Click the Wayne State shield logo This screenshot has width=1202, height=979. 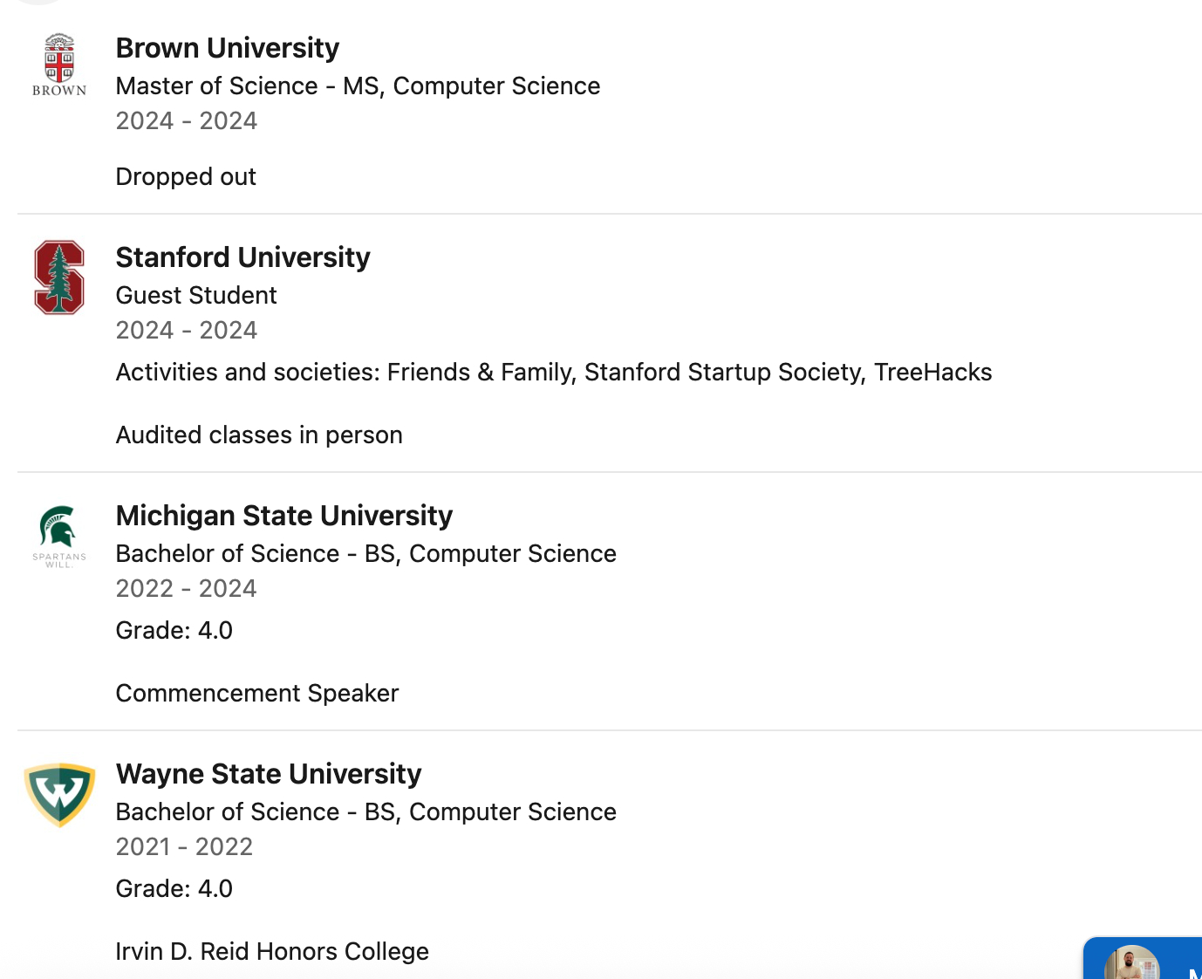click(x=59, y=794)
